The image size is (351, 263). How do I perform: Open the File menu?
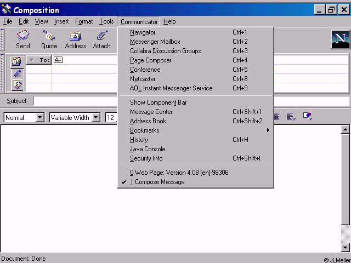tap(8, 21)
